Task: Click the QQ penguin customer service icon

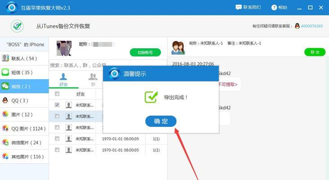Action: pyautogui.click(x=297, y=26)
